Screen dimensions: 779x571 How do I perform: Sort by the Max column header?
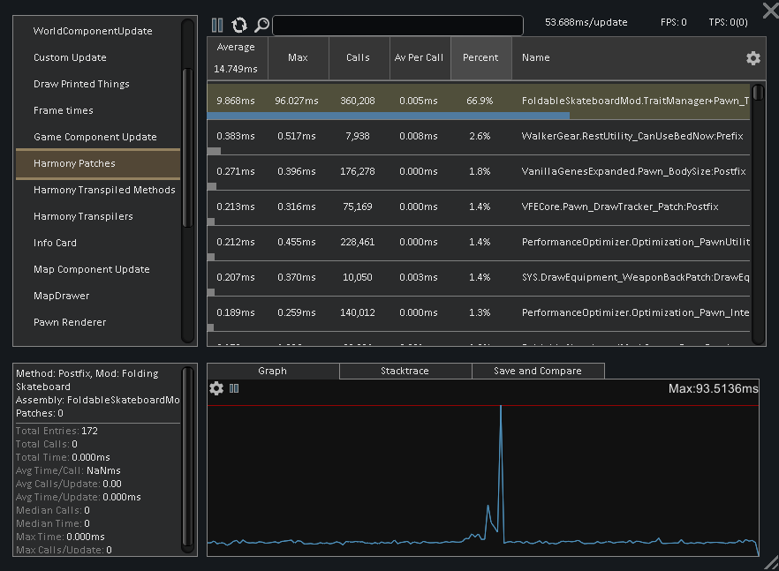299,58
